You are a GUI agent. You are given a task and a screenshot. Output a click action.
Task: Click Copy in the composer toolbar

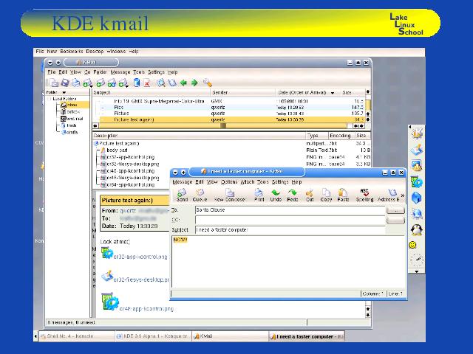[x=326, y=195]
